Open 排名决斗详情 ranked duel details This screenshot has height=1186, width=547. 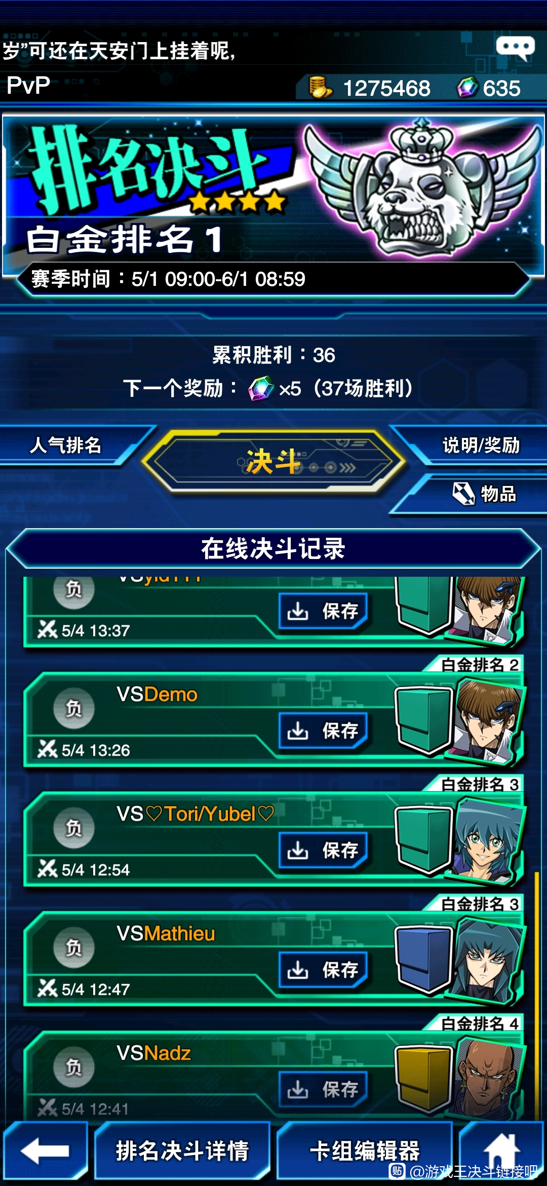tap(182, 1151)
